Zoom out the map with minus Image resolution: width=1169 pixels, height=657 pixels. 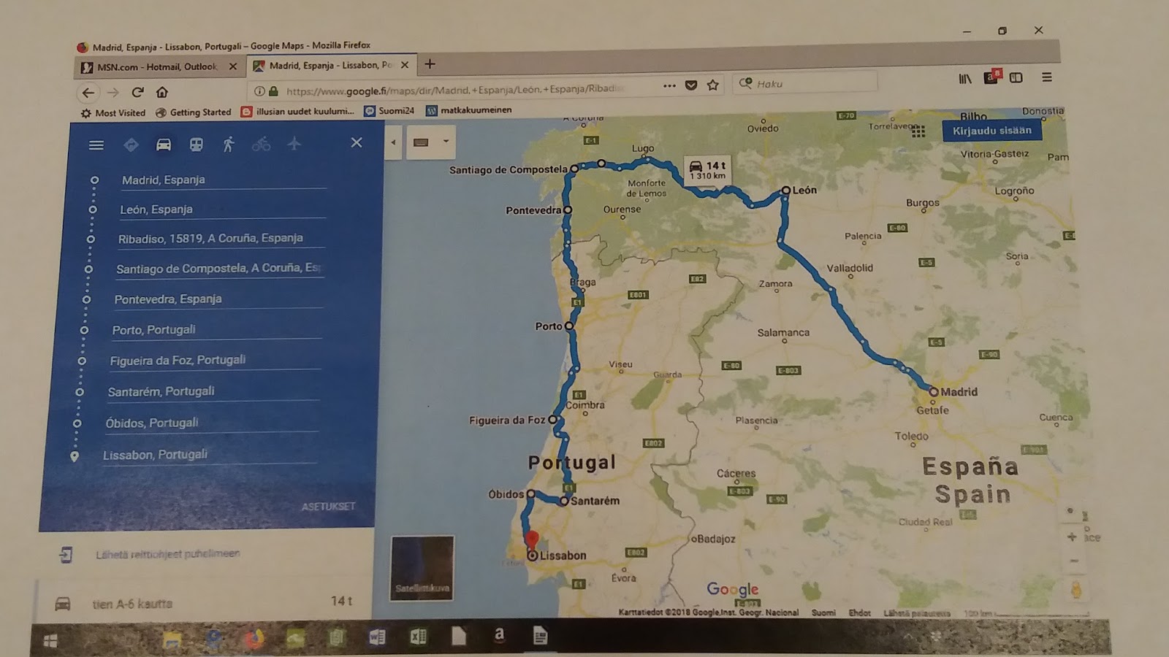[1074, 561]
